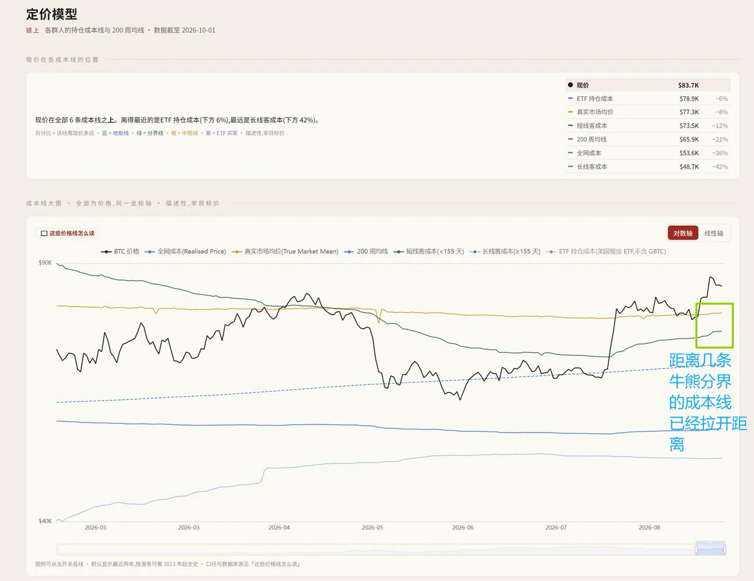The height and width of the screenshot is (581, 754).
Task: Open the 这些价格线怎么读 guide button
Action: (x=67, y=233)
